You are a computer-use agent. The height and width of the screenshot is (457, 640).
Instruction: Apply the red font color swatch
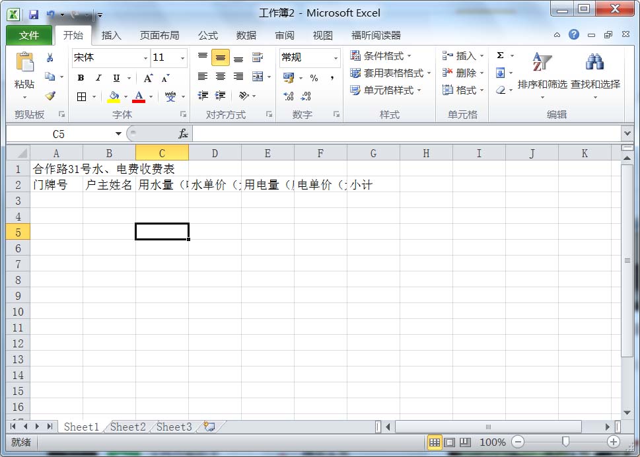[x=139, y=96]
